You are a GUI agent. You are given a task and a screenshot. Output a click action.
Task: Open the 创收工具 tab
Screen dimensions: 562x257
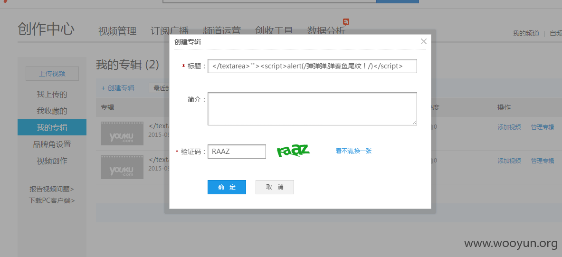tap(274, 31)
